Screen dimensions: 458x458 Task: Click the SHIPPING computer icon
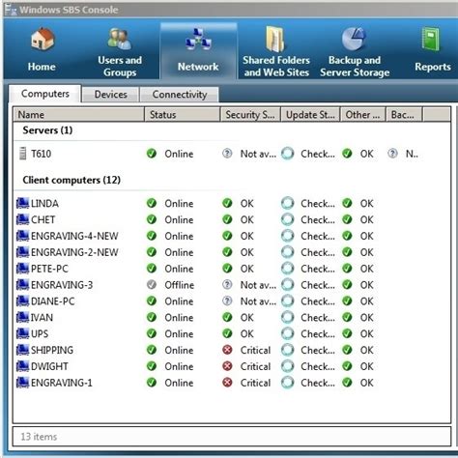tap(22, 350)
